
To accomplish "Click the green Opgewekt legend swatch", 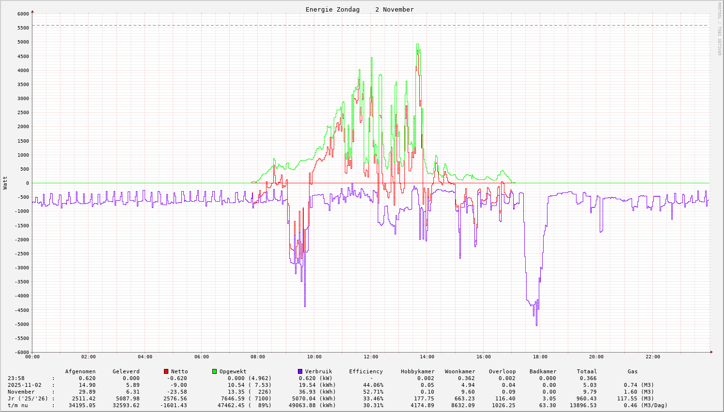I will [x=214, y=371].
